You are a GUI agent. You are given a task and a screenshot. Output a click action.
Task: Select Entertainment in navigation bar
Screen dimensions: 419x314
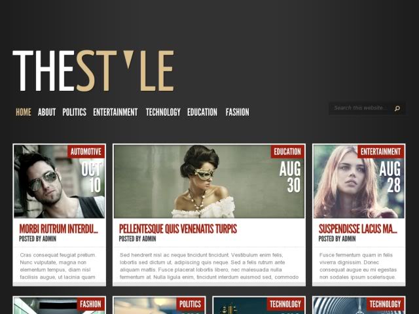(115, 112)
